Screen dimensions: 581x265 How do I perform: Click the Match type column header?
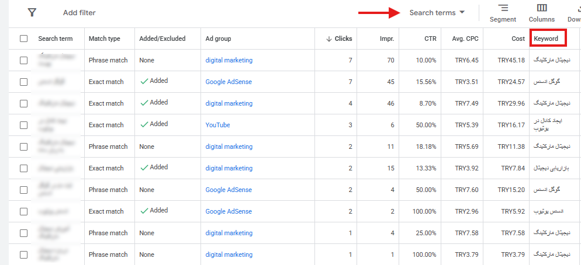pos(105,39)
